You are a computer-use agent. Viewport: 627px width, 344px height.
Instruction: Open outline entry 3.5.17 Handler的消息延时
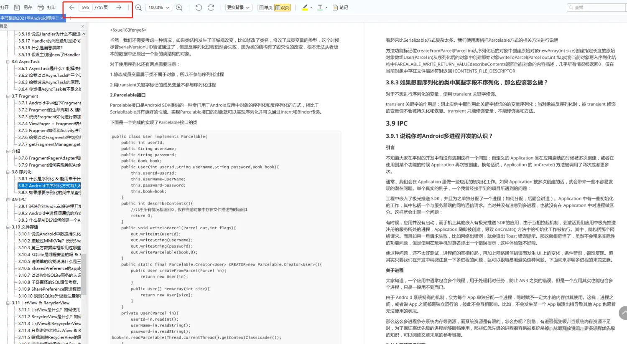49,41
